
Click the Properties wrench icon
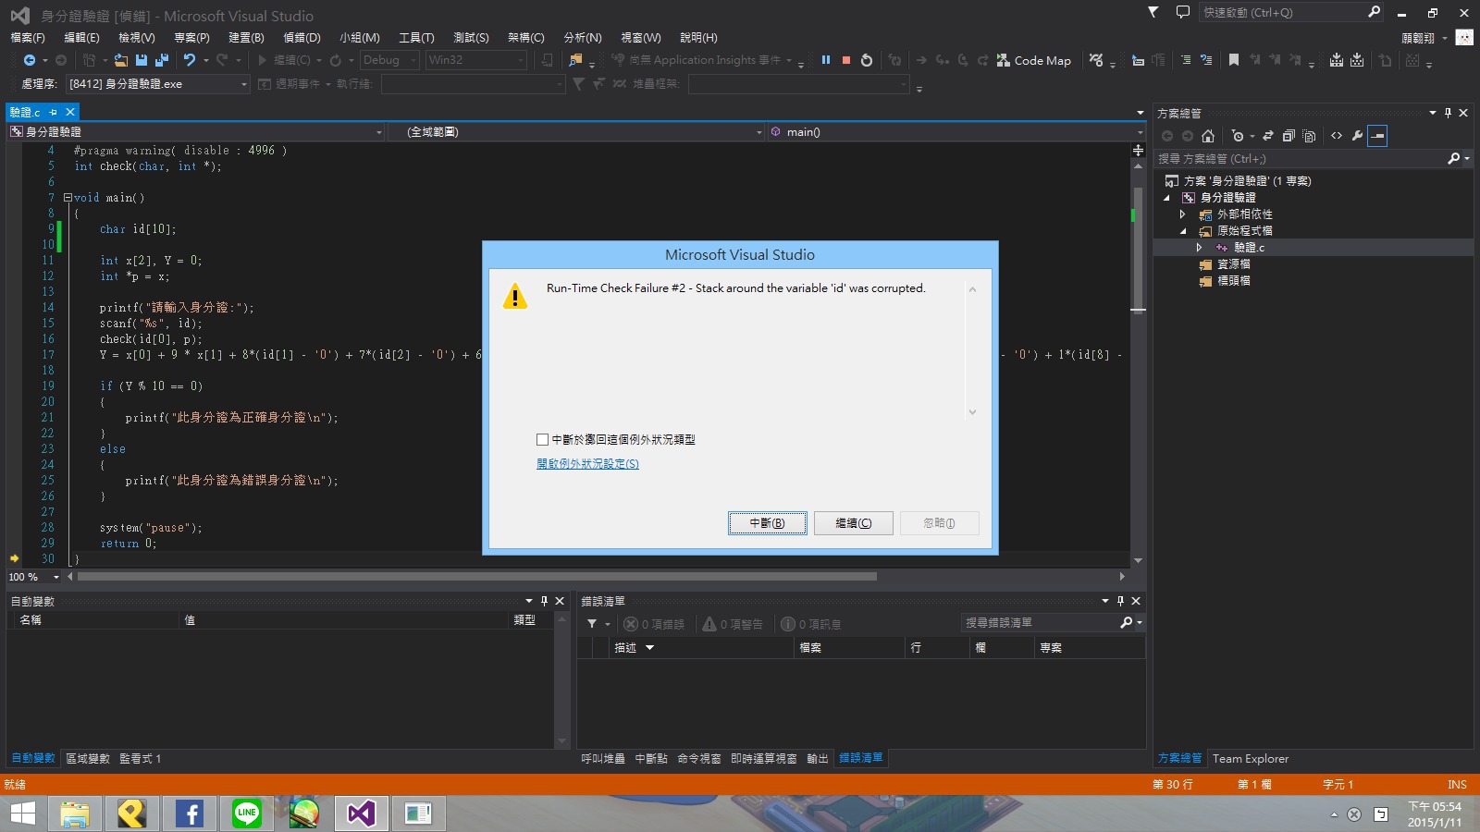point(1357,136)
